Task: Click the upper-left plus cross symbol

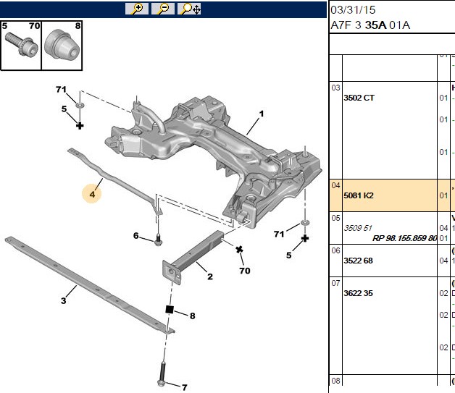Action: 80,125
